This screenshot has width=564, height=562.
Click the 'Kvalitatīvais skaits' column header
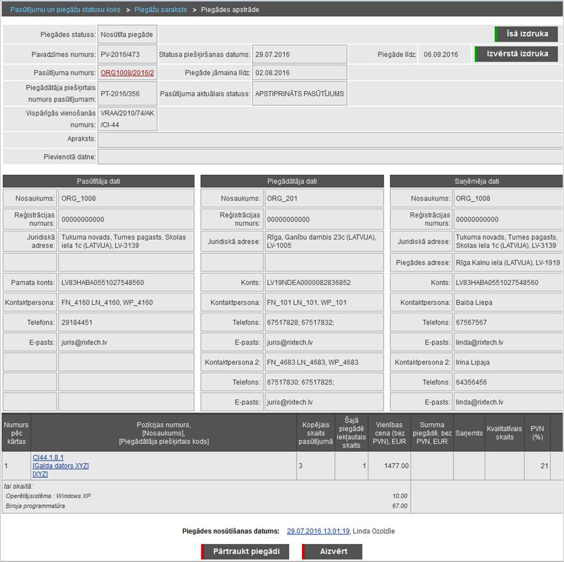(504, 433)
